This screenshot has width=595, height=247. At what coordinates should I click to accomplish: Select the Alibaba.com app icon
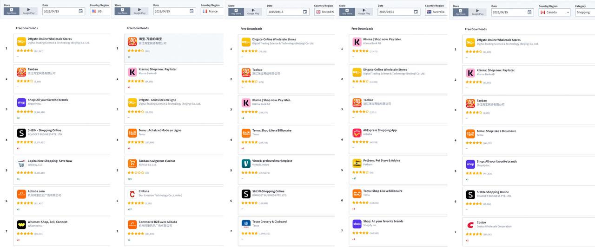[21, 194]
